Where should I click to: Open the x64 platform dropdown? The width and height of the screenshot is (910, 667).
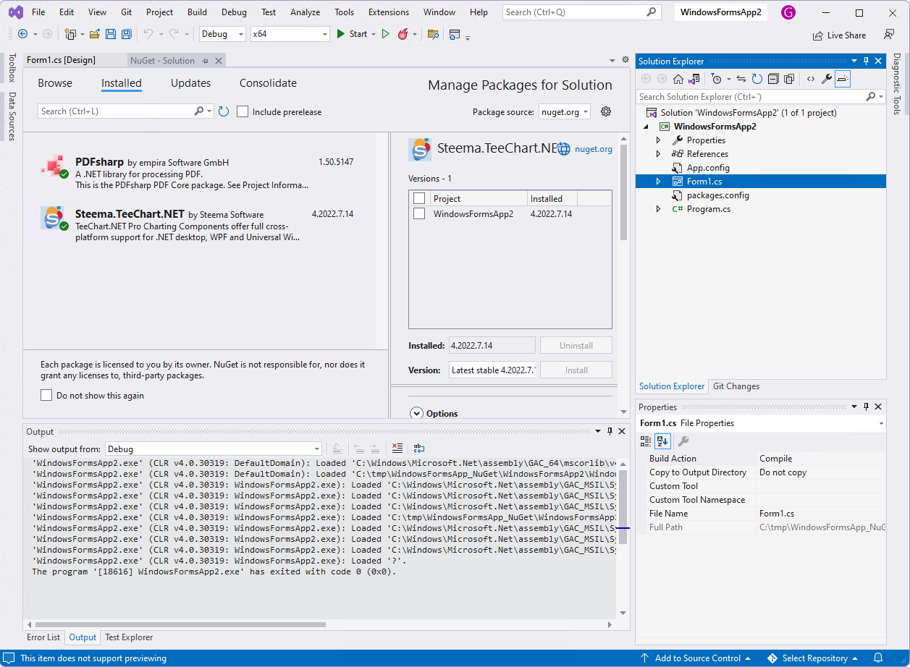point(290,34)
